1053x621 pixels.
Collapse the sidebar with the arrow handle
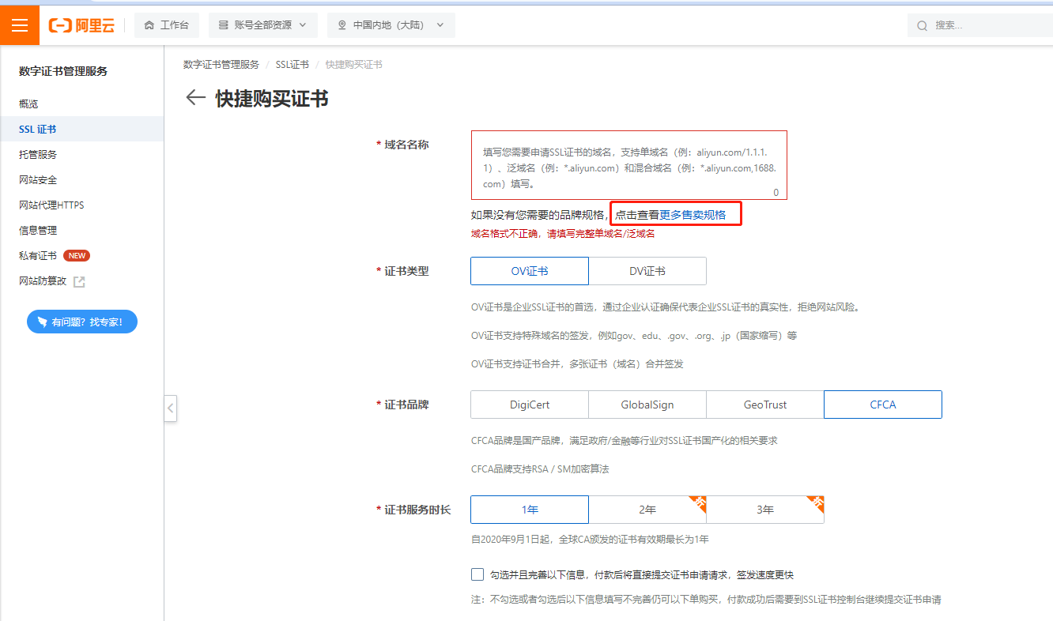[170, 408]
